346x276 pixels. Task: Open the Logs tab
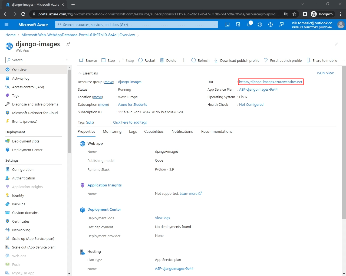[x=133, y=132]
